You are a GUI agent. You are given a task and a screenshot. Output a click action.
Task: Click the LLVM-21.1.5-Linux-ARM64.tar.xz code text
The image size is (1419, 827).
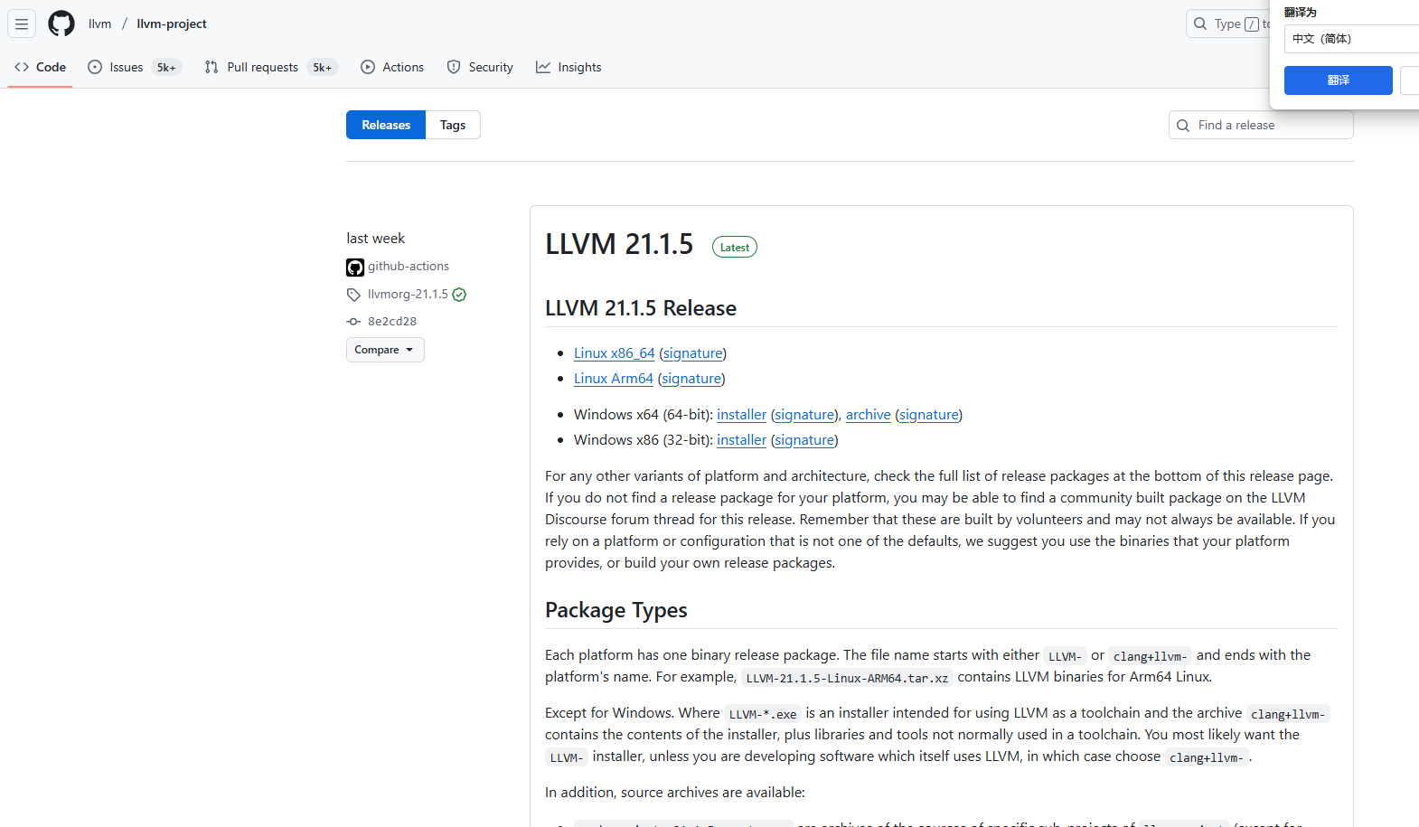tap(847, 678)
